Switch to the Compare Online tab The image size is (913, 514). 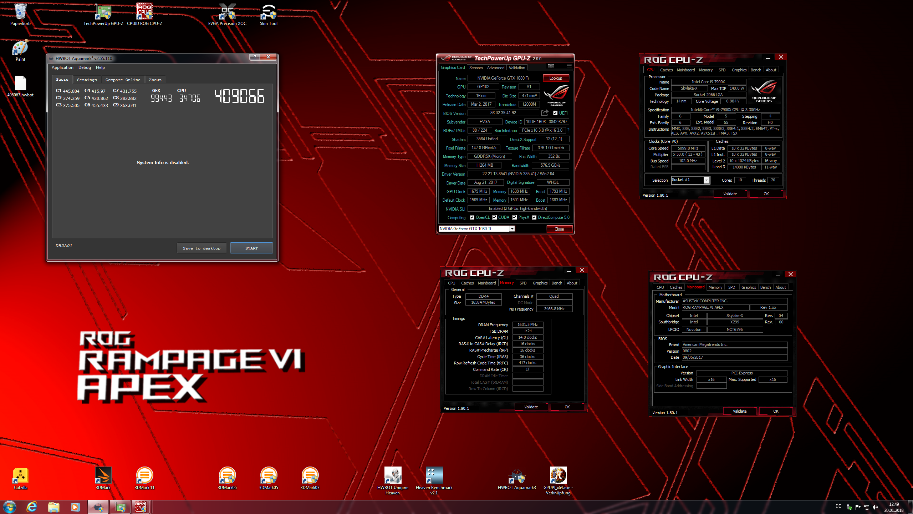coord(123,80)
